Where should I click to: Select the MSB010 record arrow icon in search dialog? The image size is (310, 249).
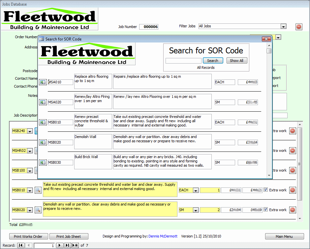pos(43,122)
